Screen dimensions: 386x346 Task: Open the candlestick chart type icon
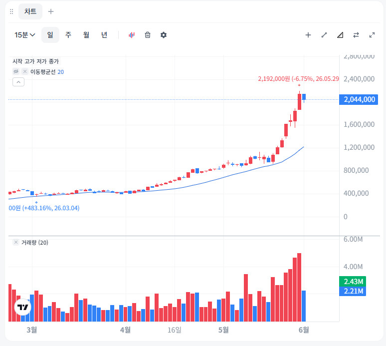(132, 35)
